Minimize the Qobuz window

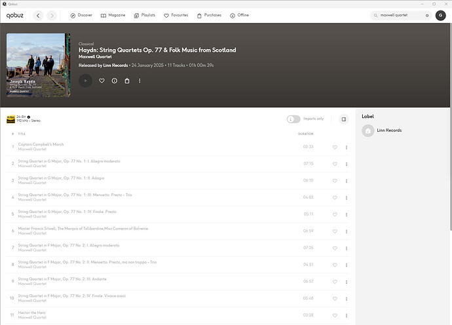(422, 4)
